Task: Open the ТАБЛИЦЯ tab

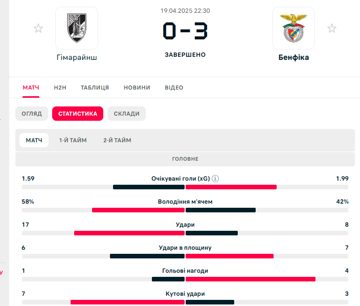Action: coord(95,88)
